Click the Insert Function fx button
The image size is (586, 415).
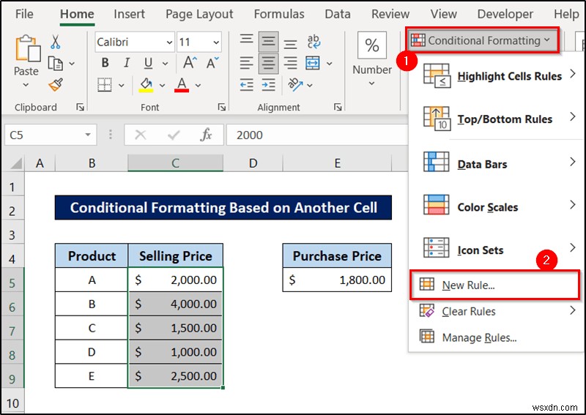[x=206, y=135]
